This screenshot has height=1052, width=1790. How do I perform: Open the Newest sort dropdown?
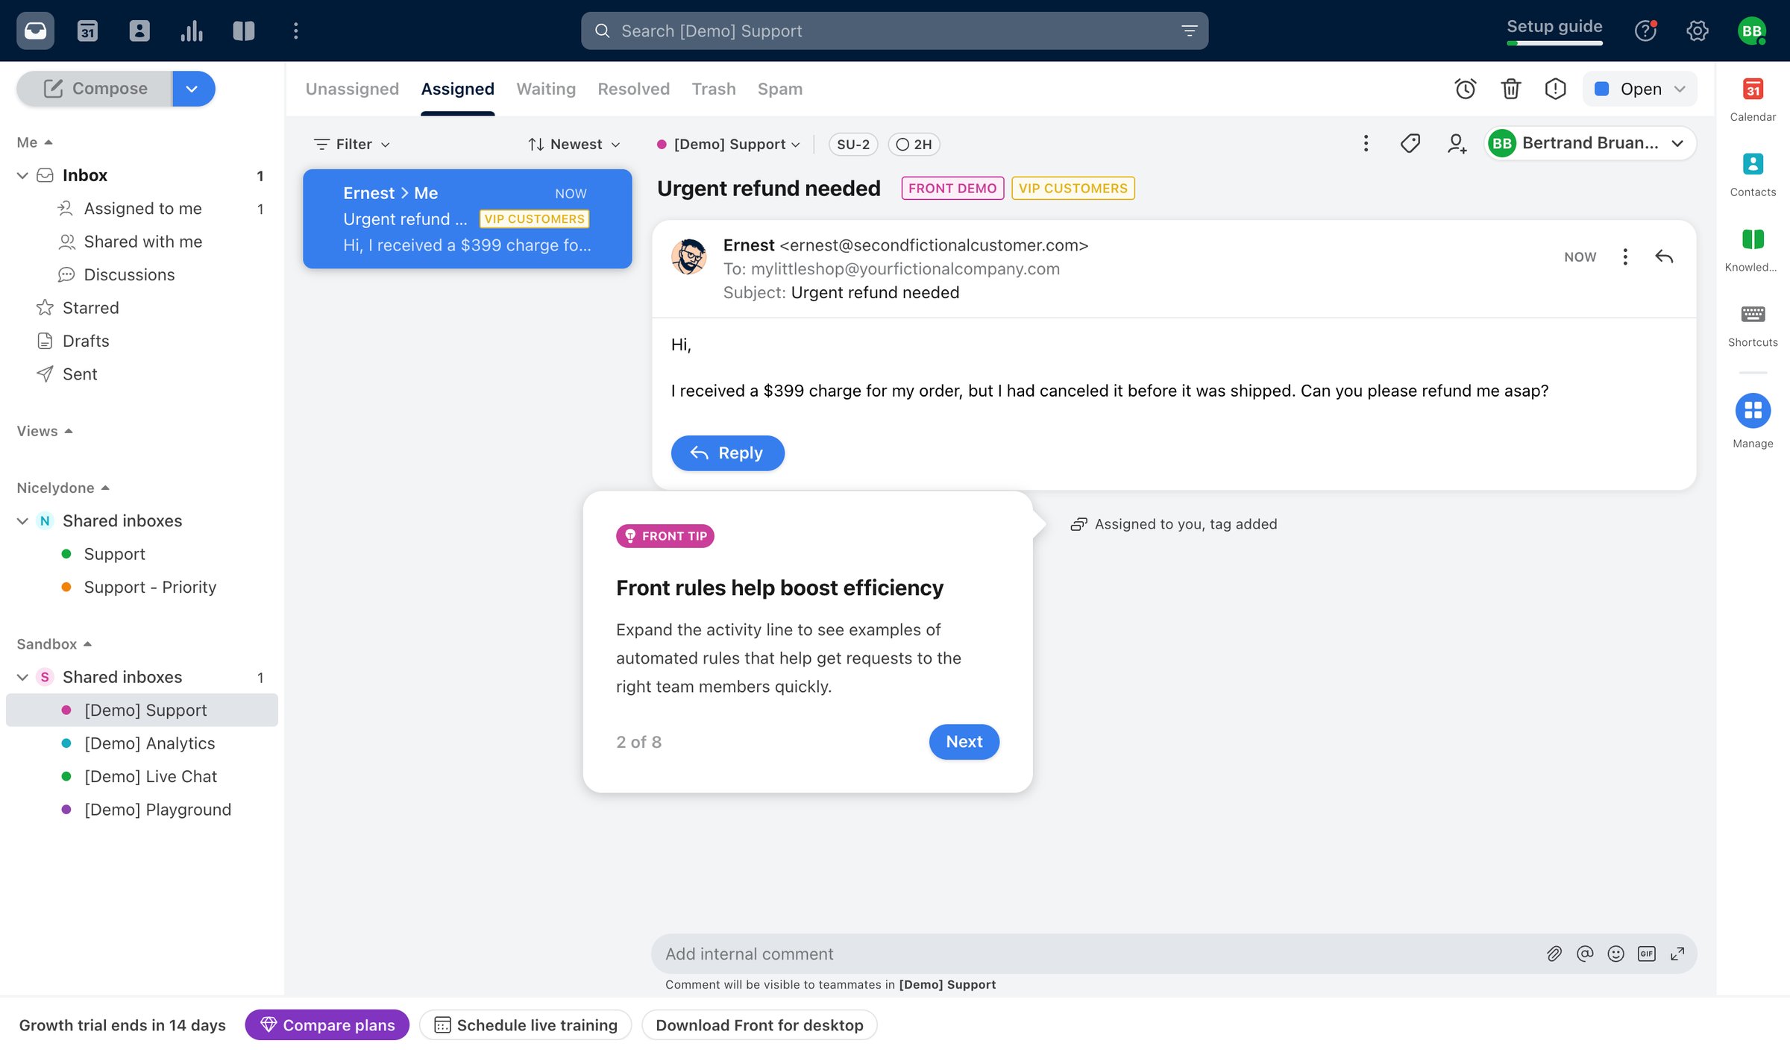pos(574,144)
